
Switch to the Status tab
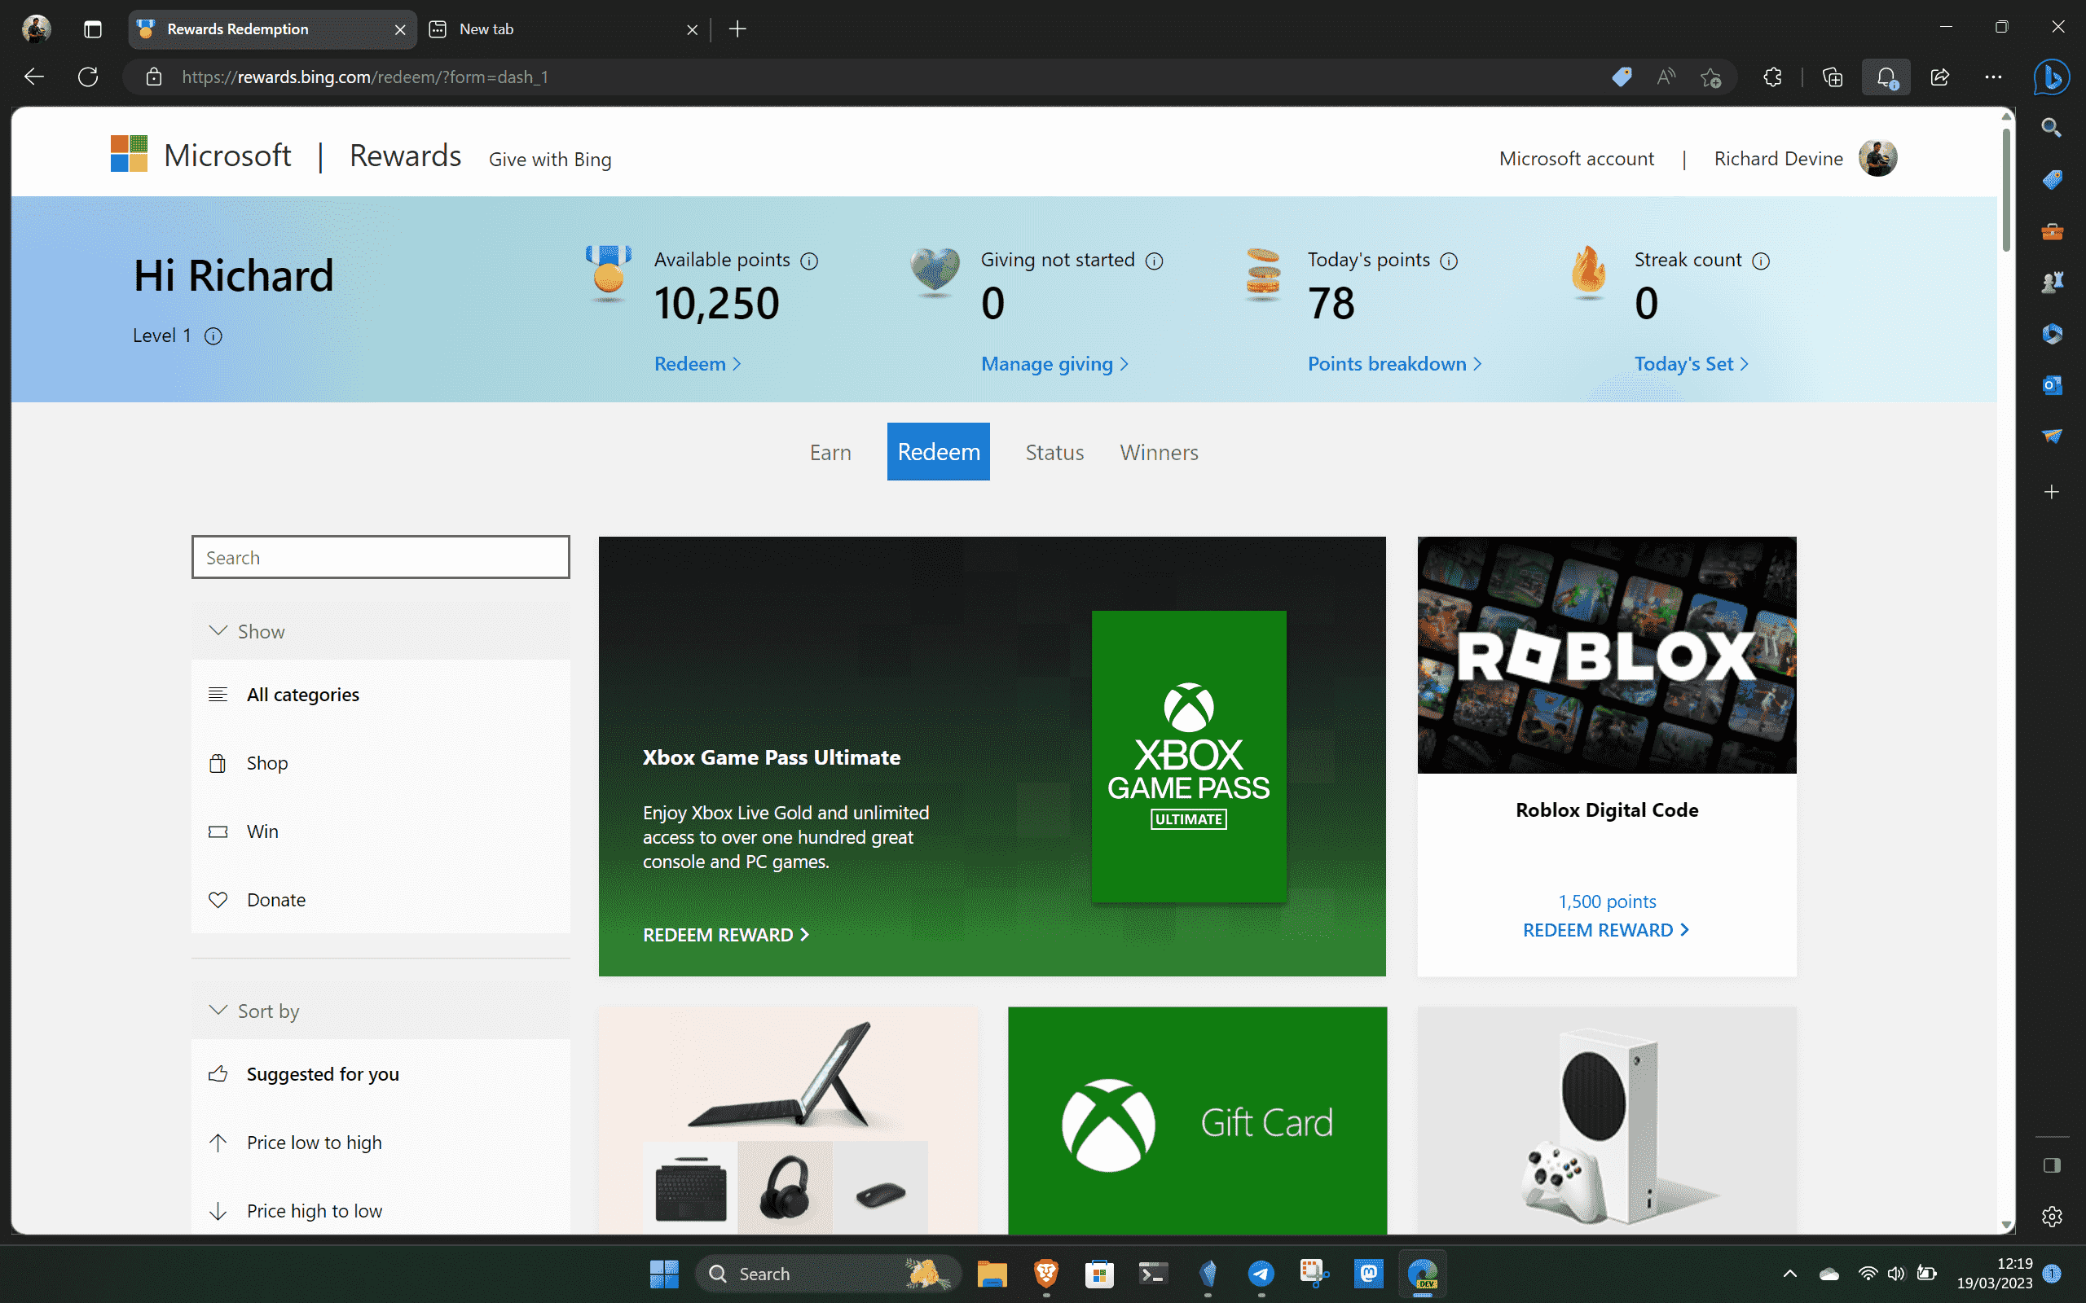[x=1053, y=450]
